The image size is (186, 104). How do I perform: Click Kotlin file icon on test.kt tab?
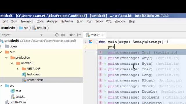[x=88, y=35]
